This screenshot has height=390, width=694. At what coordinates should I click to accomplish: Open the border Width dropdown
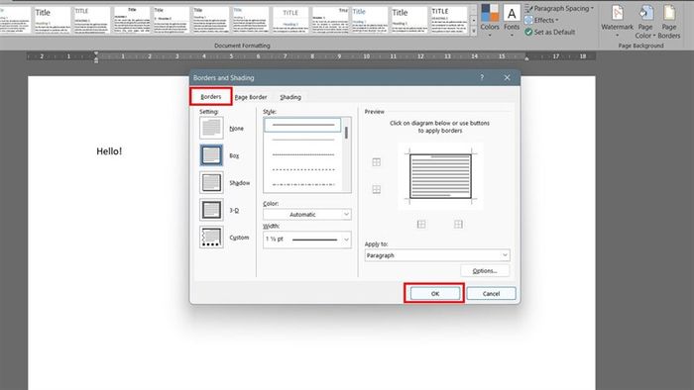[x=306, y=240]
